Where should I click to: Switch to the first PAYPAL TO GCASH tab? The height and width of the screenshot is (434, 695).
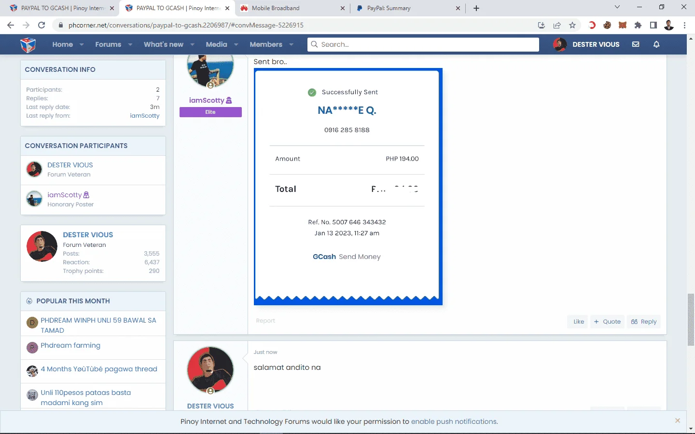click(x=62, y=8)
